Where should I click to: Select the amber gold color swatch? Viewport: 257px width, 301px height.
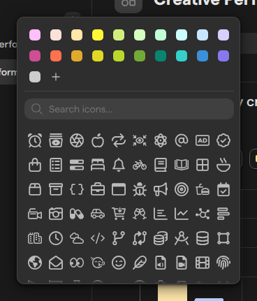pyautogui.click(x=77, y=56)
